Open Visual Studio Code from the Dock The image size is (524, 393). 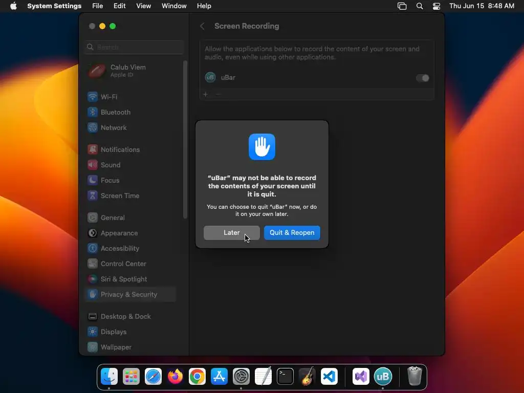(x=329, y=376)
